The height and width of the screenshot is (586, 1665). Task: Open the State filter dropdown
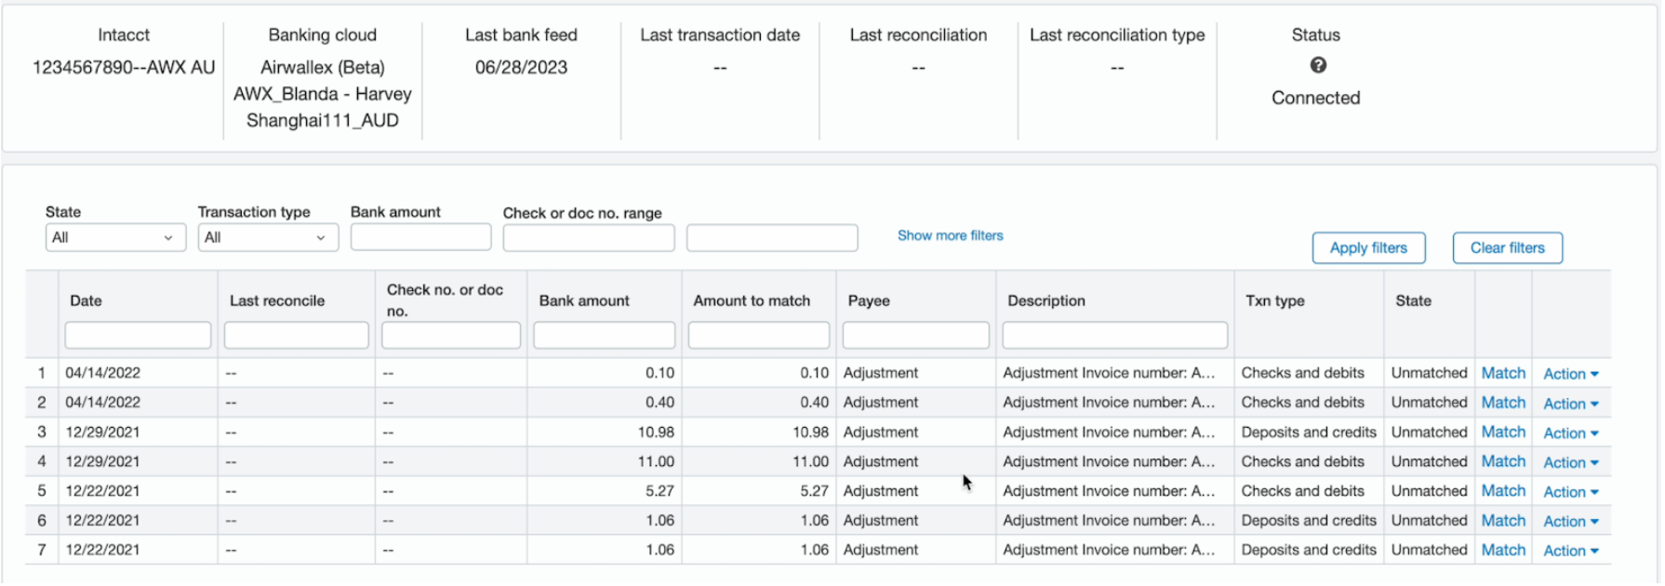click(114, 238)
